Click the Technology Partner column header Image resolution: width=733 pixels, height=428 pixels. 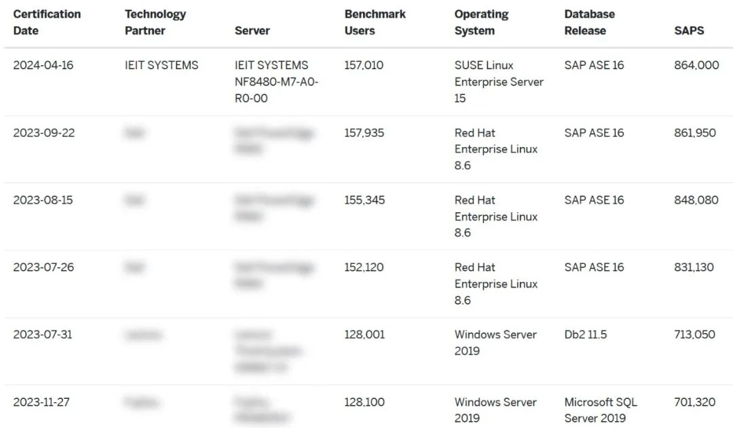[x=155, y=22]
